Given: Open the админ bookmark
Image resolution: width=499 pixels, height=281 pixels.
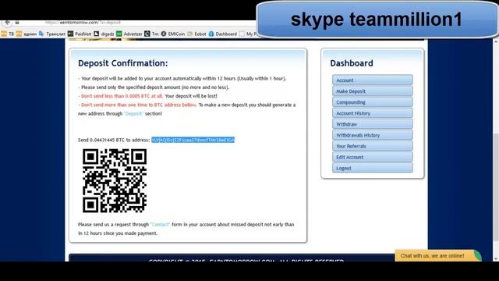Looking at the screenshot, I should pos(27,34).
